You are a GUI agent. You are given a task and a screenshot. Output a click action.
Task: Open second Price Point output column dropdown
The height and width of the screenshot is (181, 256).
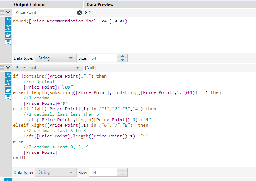click(x=77, y=67)
